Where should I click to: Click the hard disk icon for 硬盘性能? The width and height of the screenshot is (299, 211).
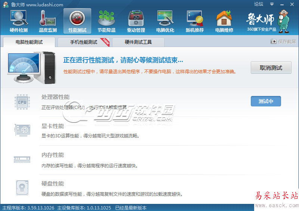22,188
